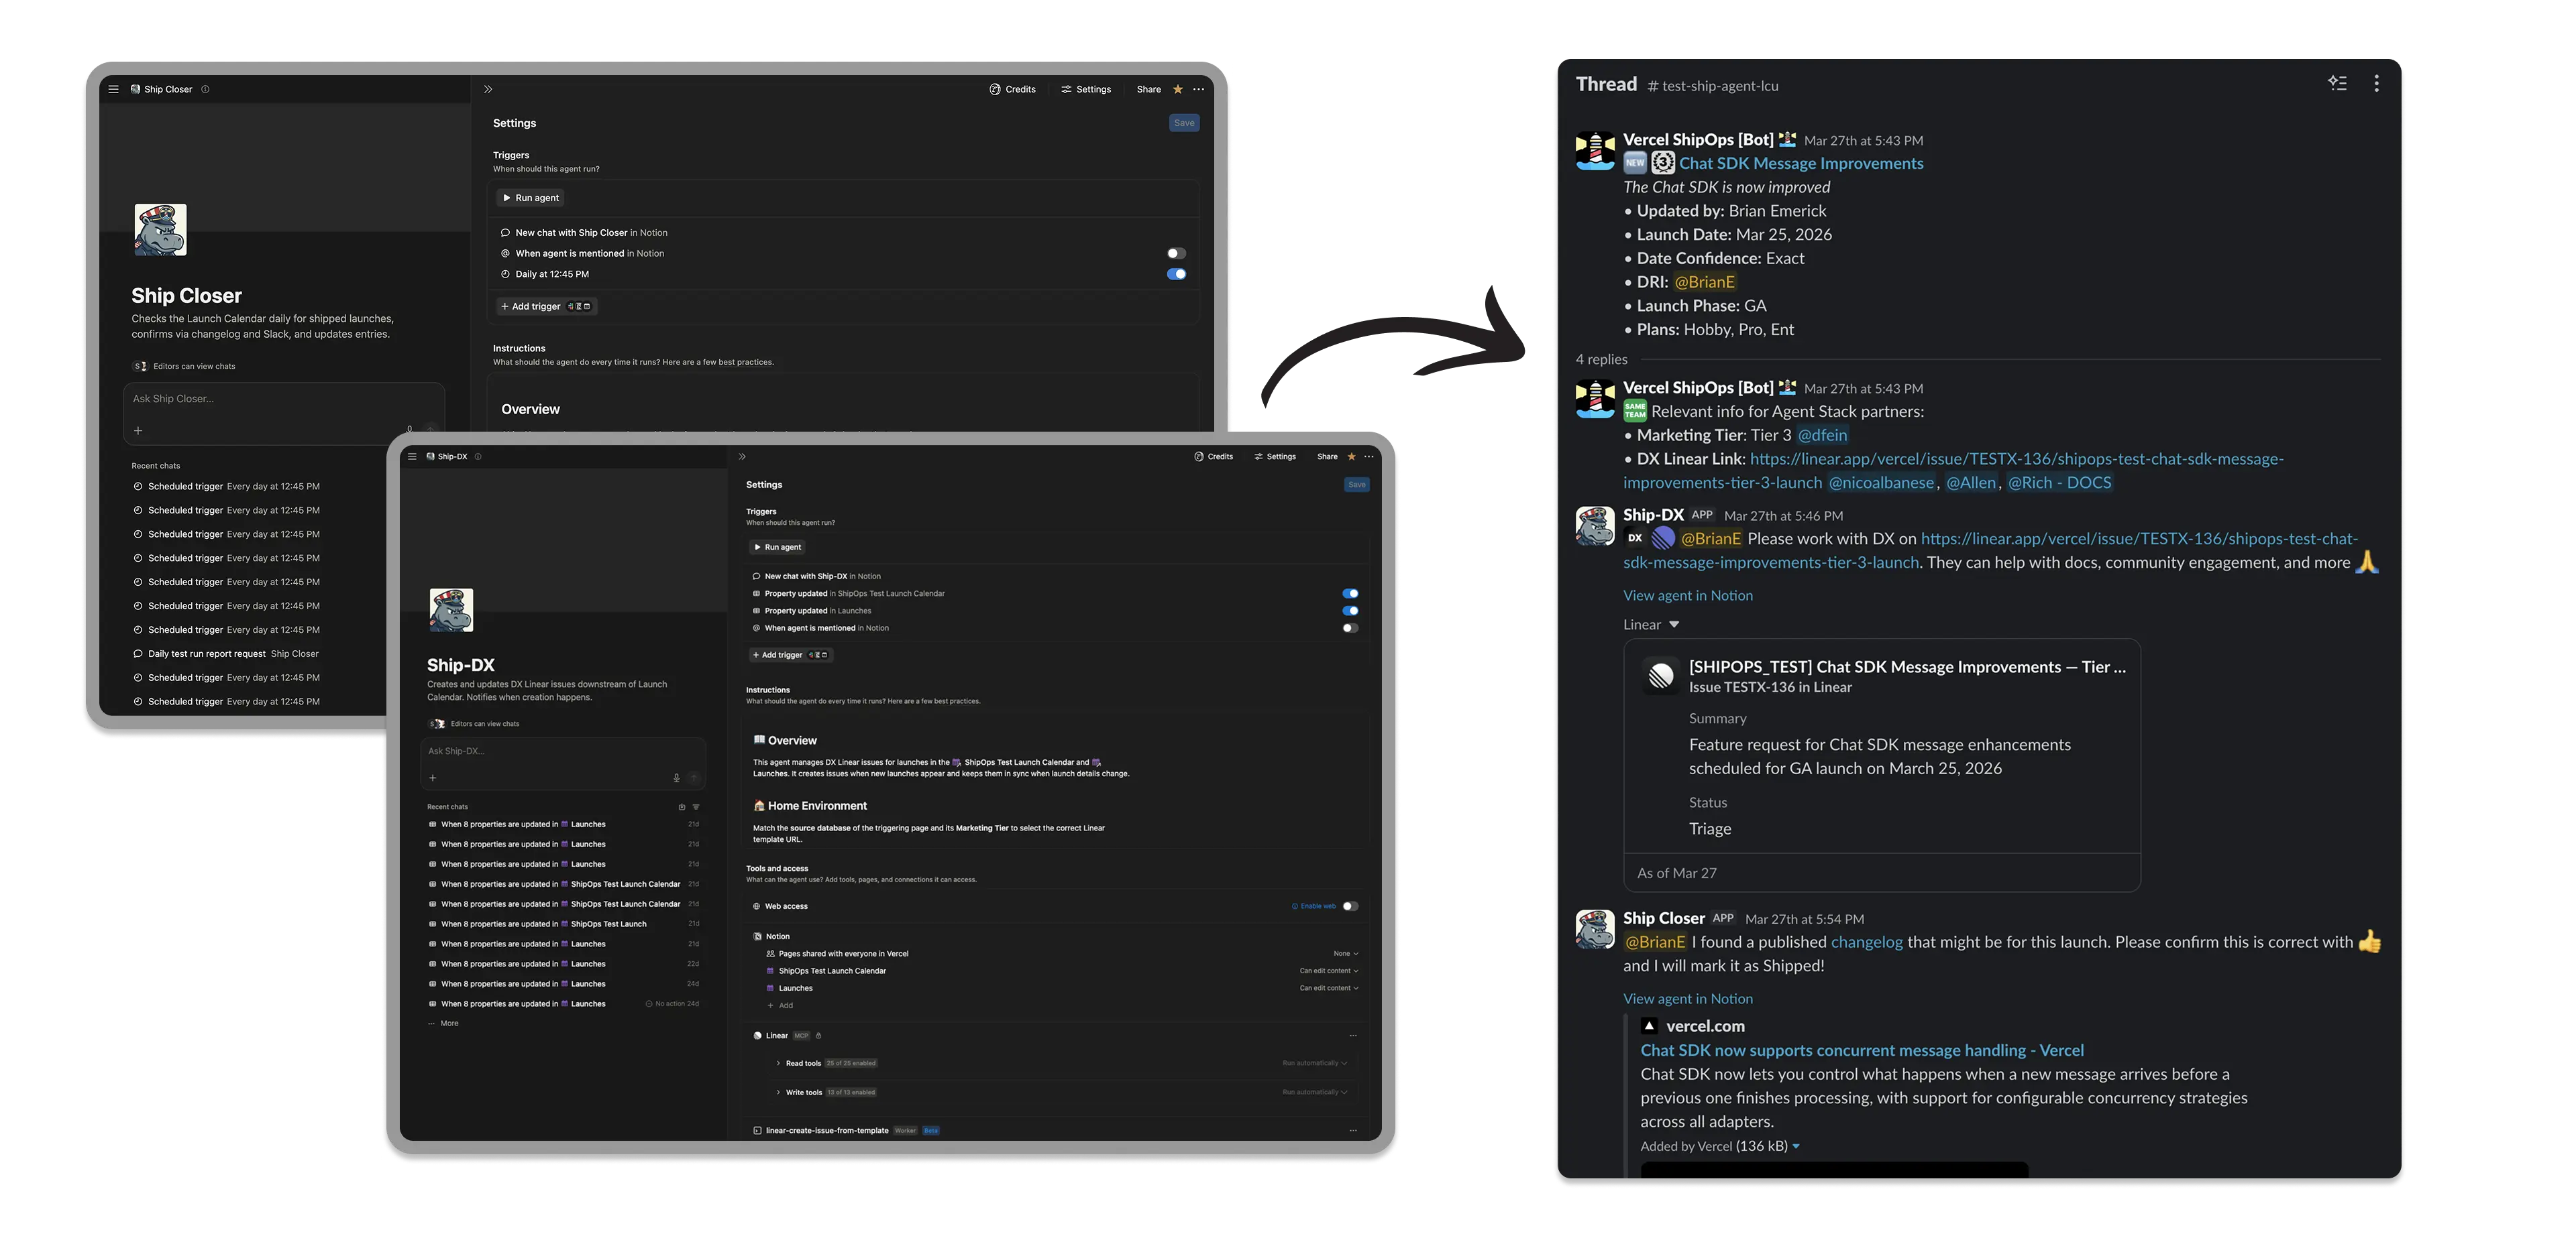The image size is (2576, 1236).
Task: Open sidebar menu in Ship-DX window
Action: click(412, 456)
